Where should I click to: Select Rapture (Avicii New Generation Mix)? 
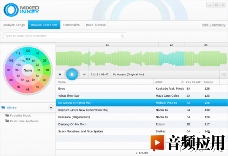pos(142,110)
